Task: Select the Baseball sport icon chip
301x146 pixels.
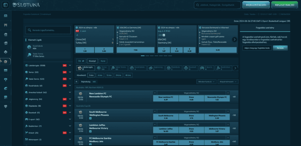Action: 189,68
